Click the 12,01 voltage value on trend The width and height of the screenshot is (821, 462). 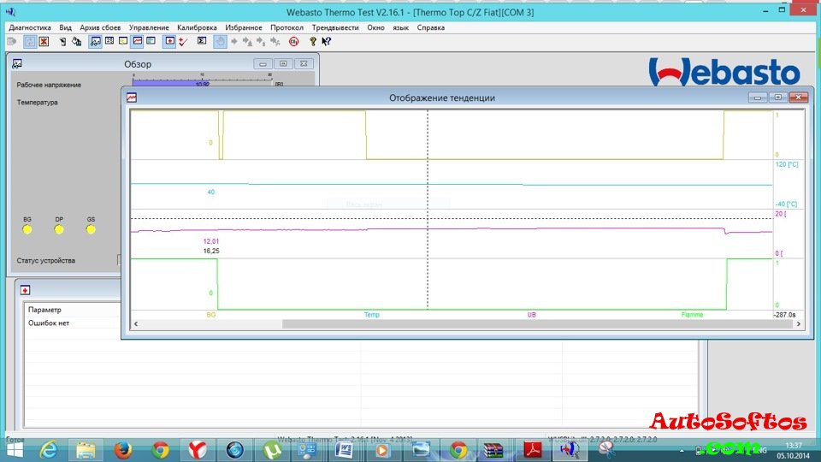tap(211, 241)
